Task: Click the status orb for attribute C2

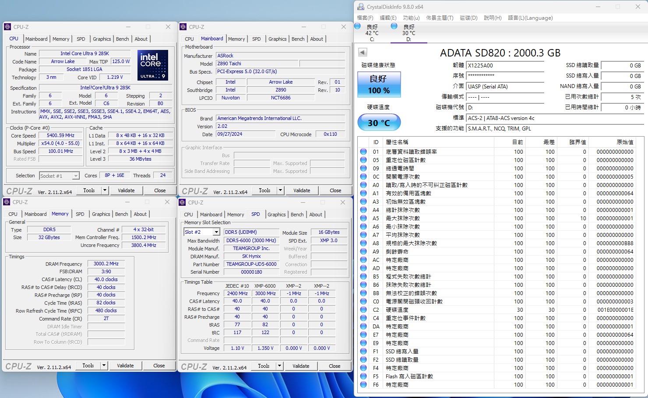Action: [363, 310]
